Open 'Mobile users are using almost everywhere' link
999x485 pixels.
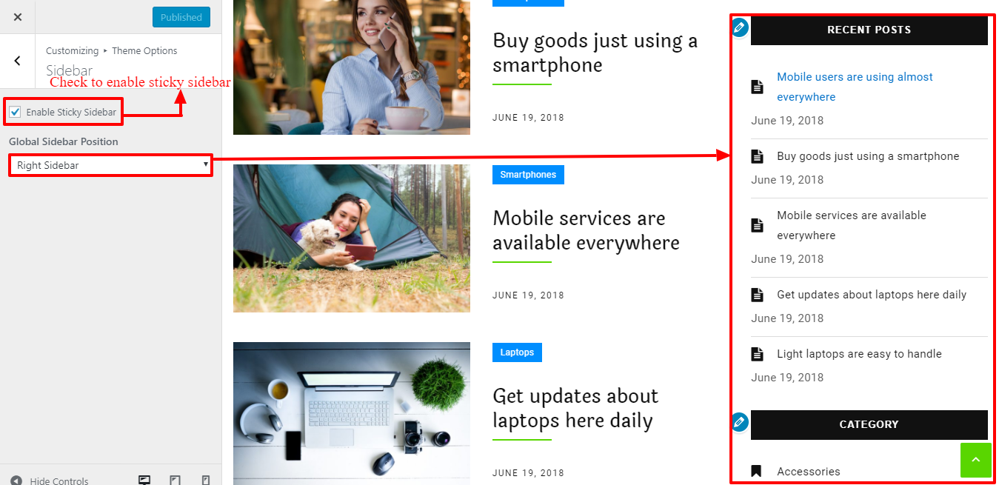pyautogui.click(x=855, y=87)
